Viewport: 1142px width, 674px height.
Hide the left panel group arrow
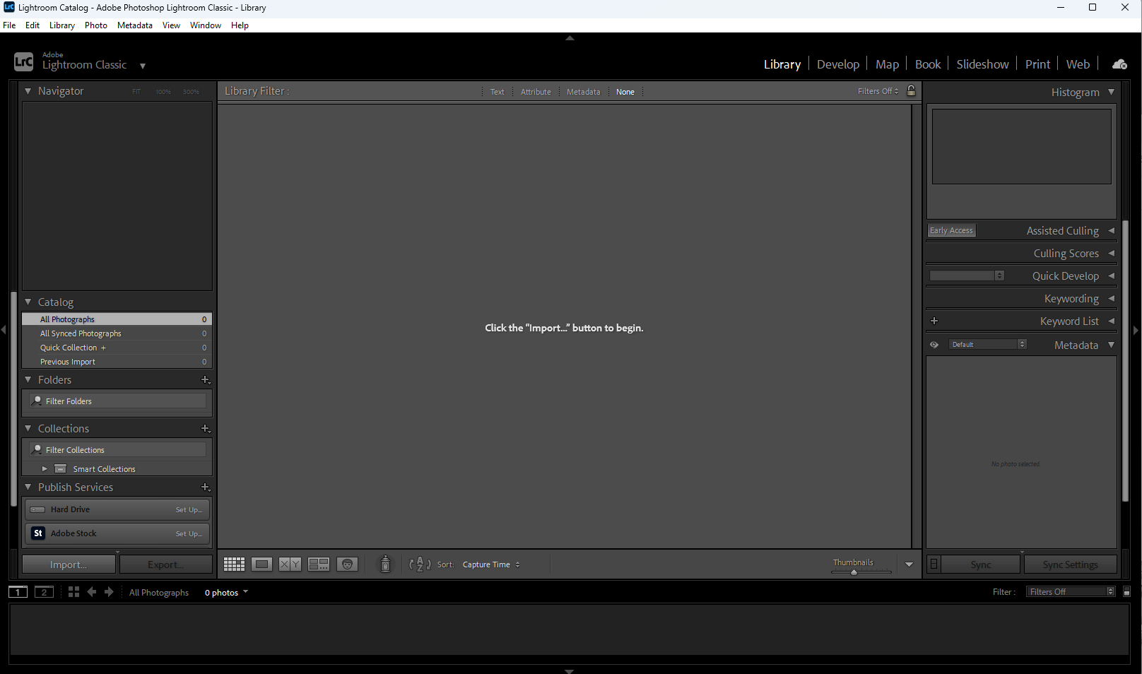(x=4, y=329)
